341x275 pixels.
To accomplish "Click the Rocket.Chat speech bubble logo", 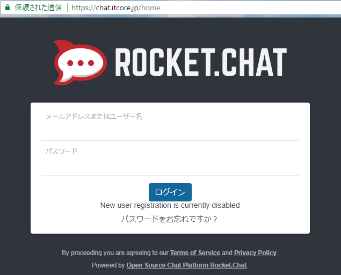I will [x=80, y=62].
